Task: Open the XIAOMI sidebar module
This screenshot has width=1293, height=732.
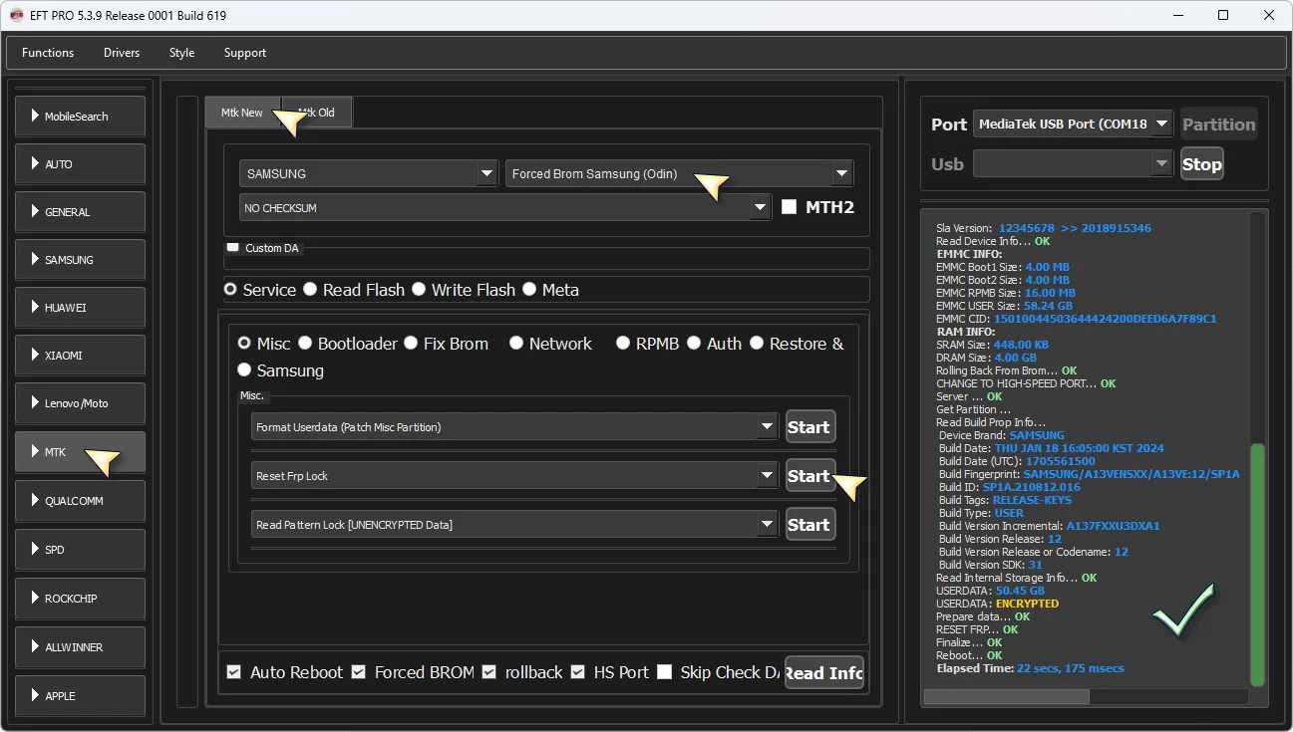Action: click(x=80, y=356)
